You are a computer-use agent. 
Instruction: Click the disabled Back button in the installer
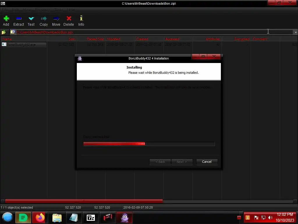(160, 162)
